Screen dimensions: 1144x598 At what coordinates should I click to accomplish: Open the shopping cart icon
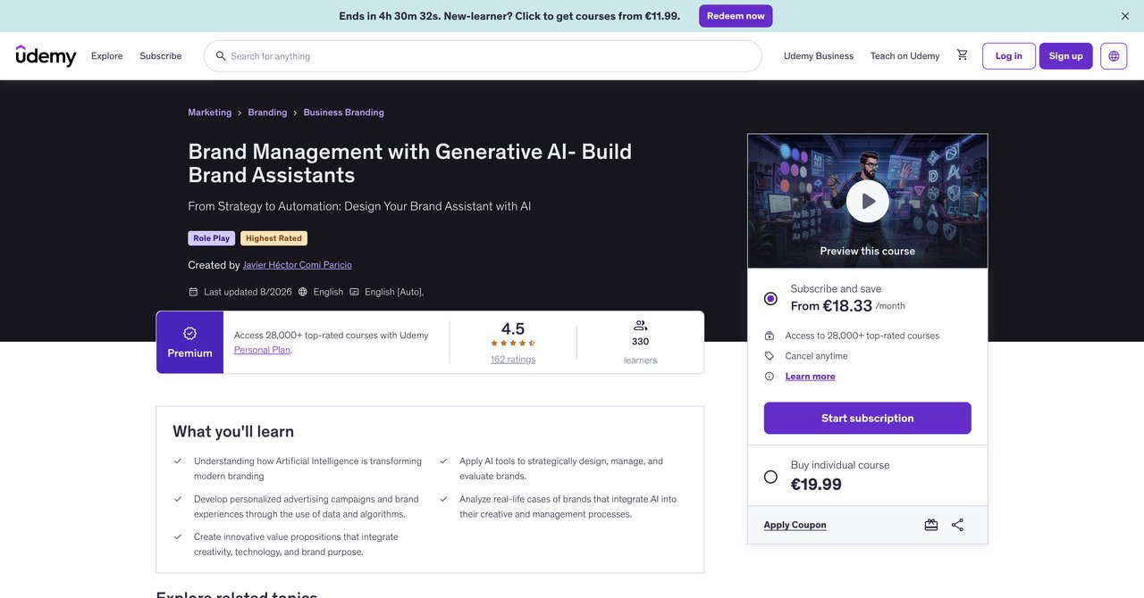(x=963, y=55)
